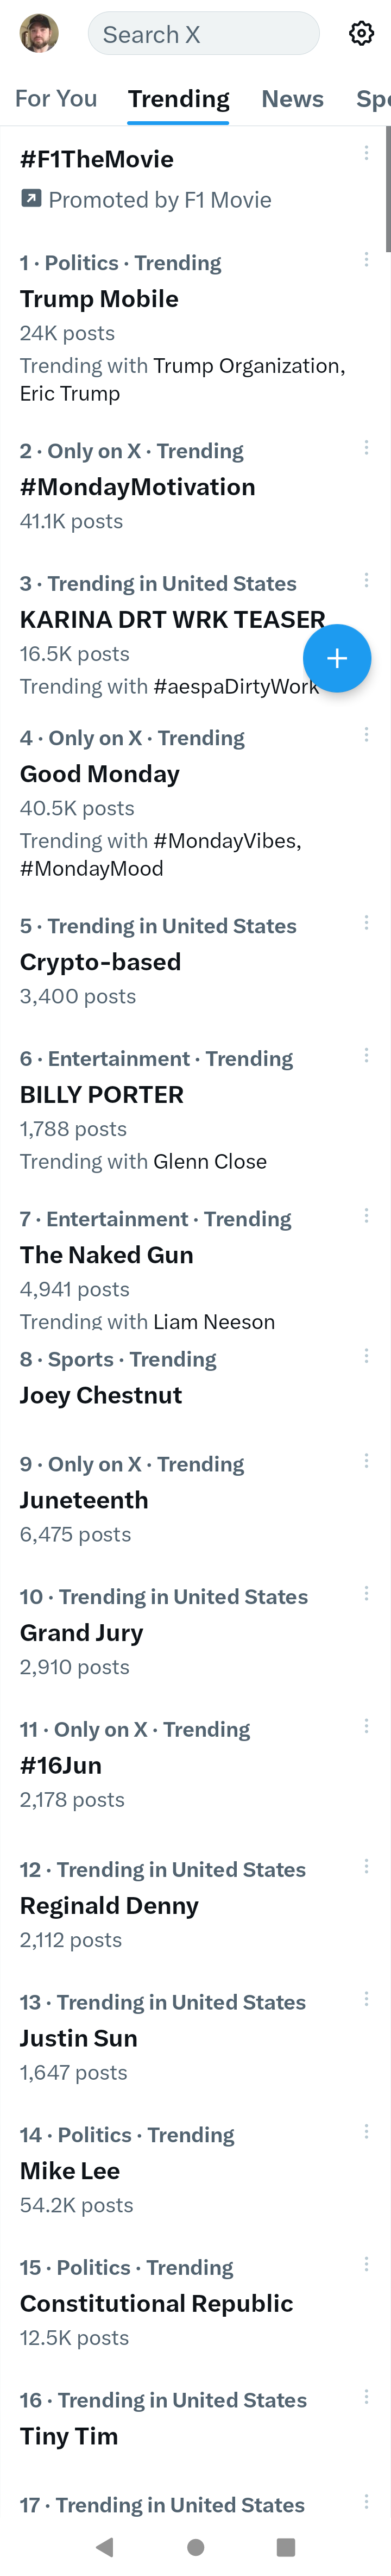Open more options menu for #MondayMotivation
Image resolution: width=391 pixels, height=2576 pixels.
click(366, 447)
